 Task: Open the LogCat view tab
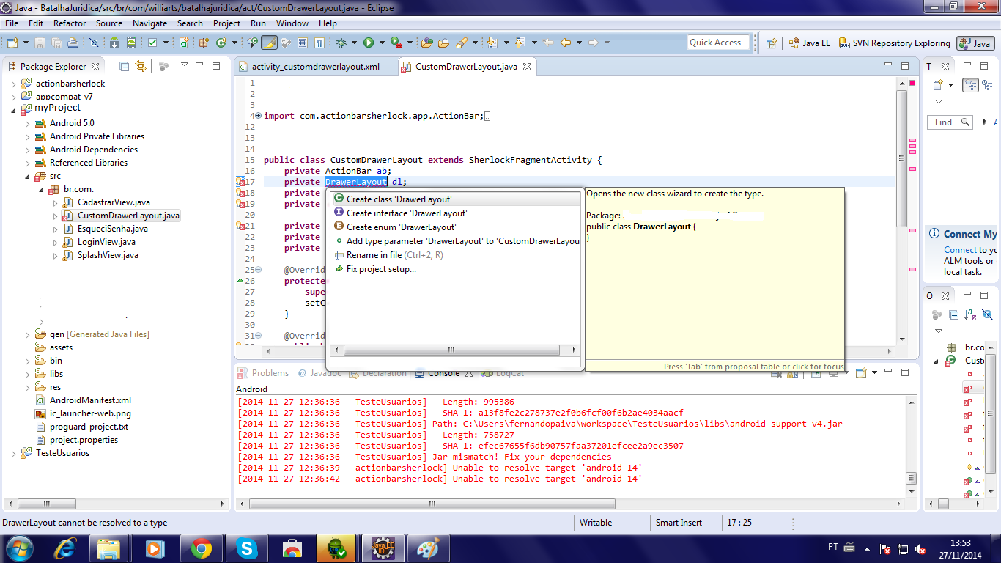point(503,373)
